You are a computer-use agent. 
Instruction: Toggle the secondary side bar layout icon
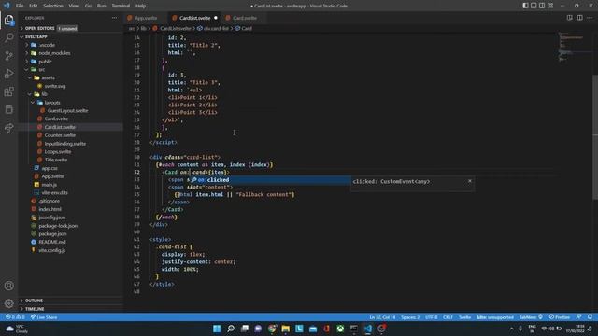(x=542, y=6)
